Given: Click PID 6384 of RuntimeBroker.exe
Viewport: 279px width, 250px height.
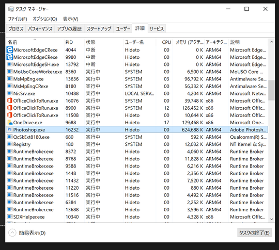Looking at the screenshot, I should coord(71,203).
